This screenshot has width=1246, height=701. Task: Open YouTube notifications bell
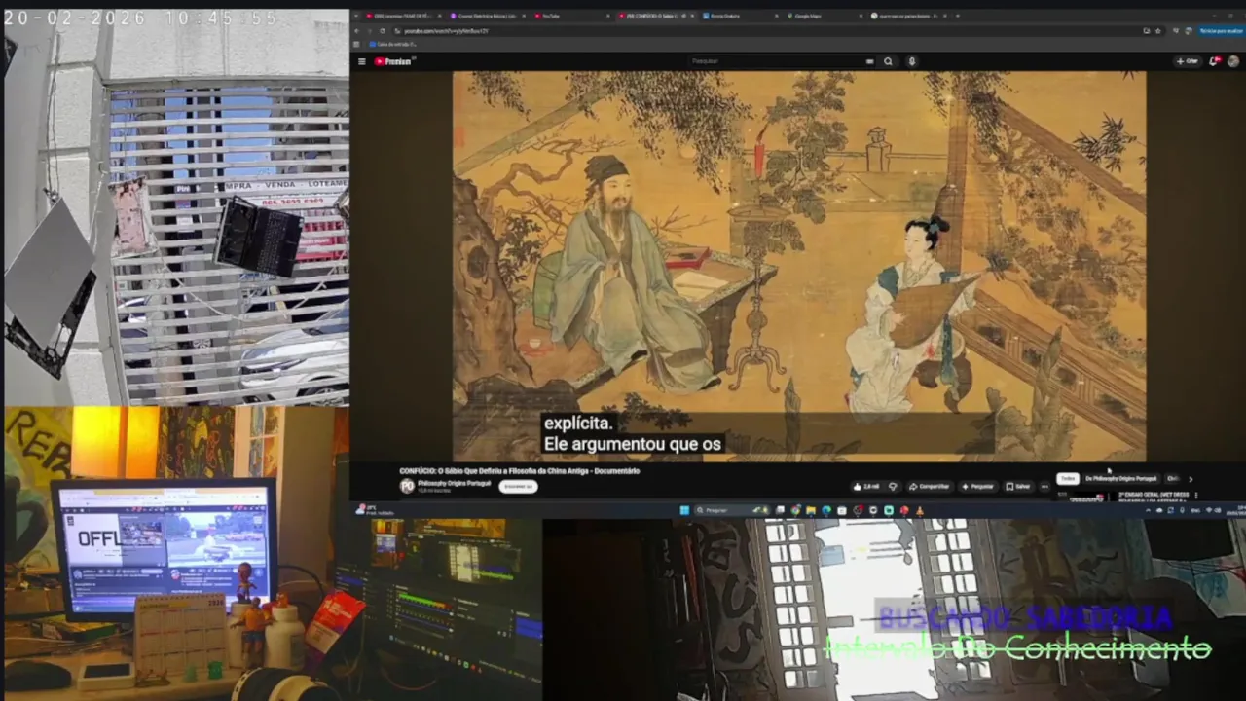pyautogui.click(x=1214, y=61)
